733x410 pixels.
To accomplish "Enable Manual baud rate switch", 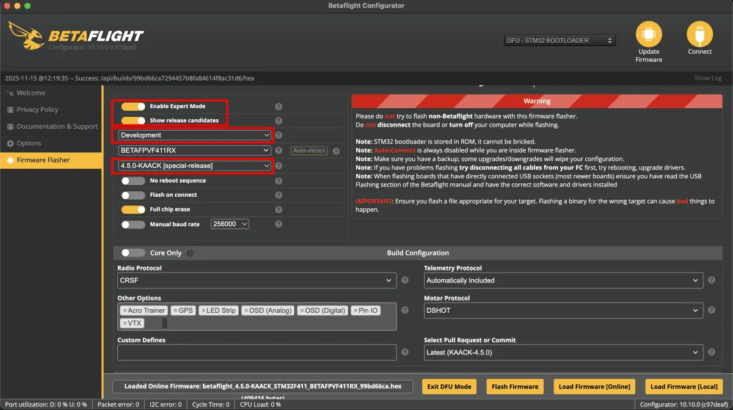I will [133, 224].
